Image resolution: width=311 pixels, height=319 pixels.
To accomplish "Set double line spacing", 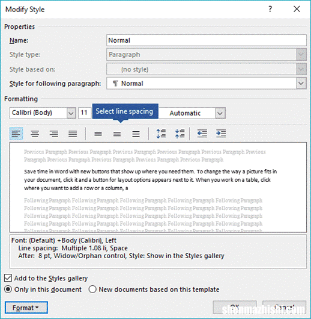I will click(136, 134).
